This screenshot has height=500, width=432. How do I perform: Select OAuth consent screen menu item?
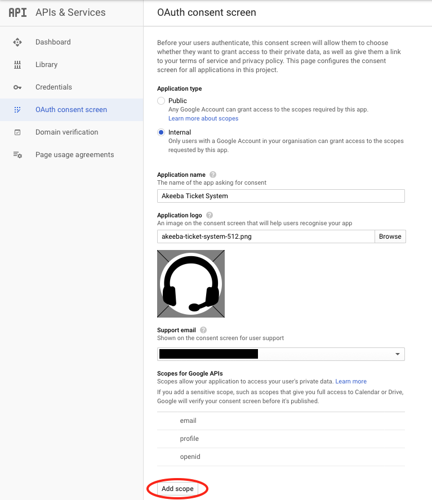pos(71,110)
